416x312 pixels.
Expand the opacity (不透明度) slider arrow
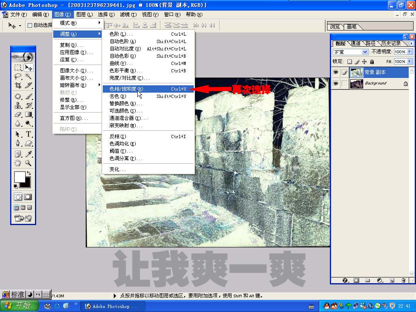coord(409,52)
